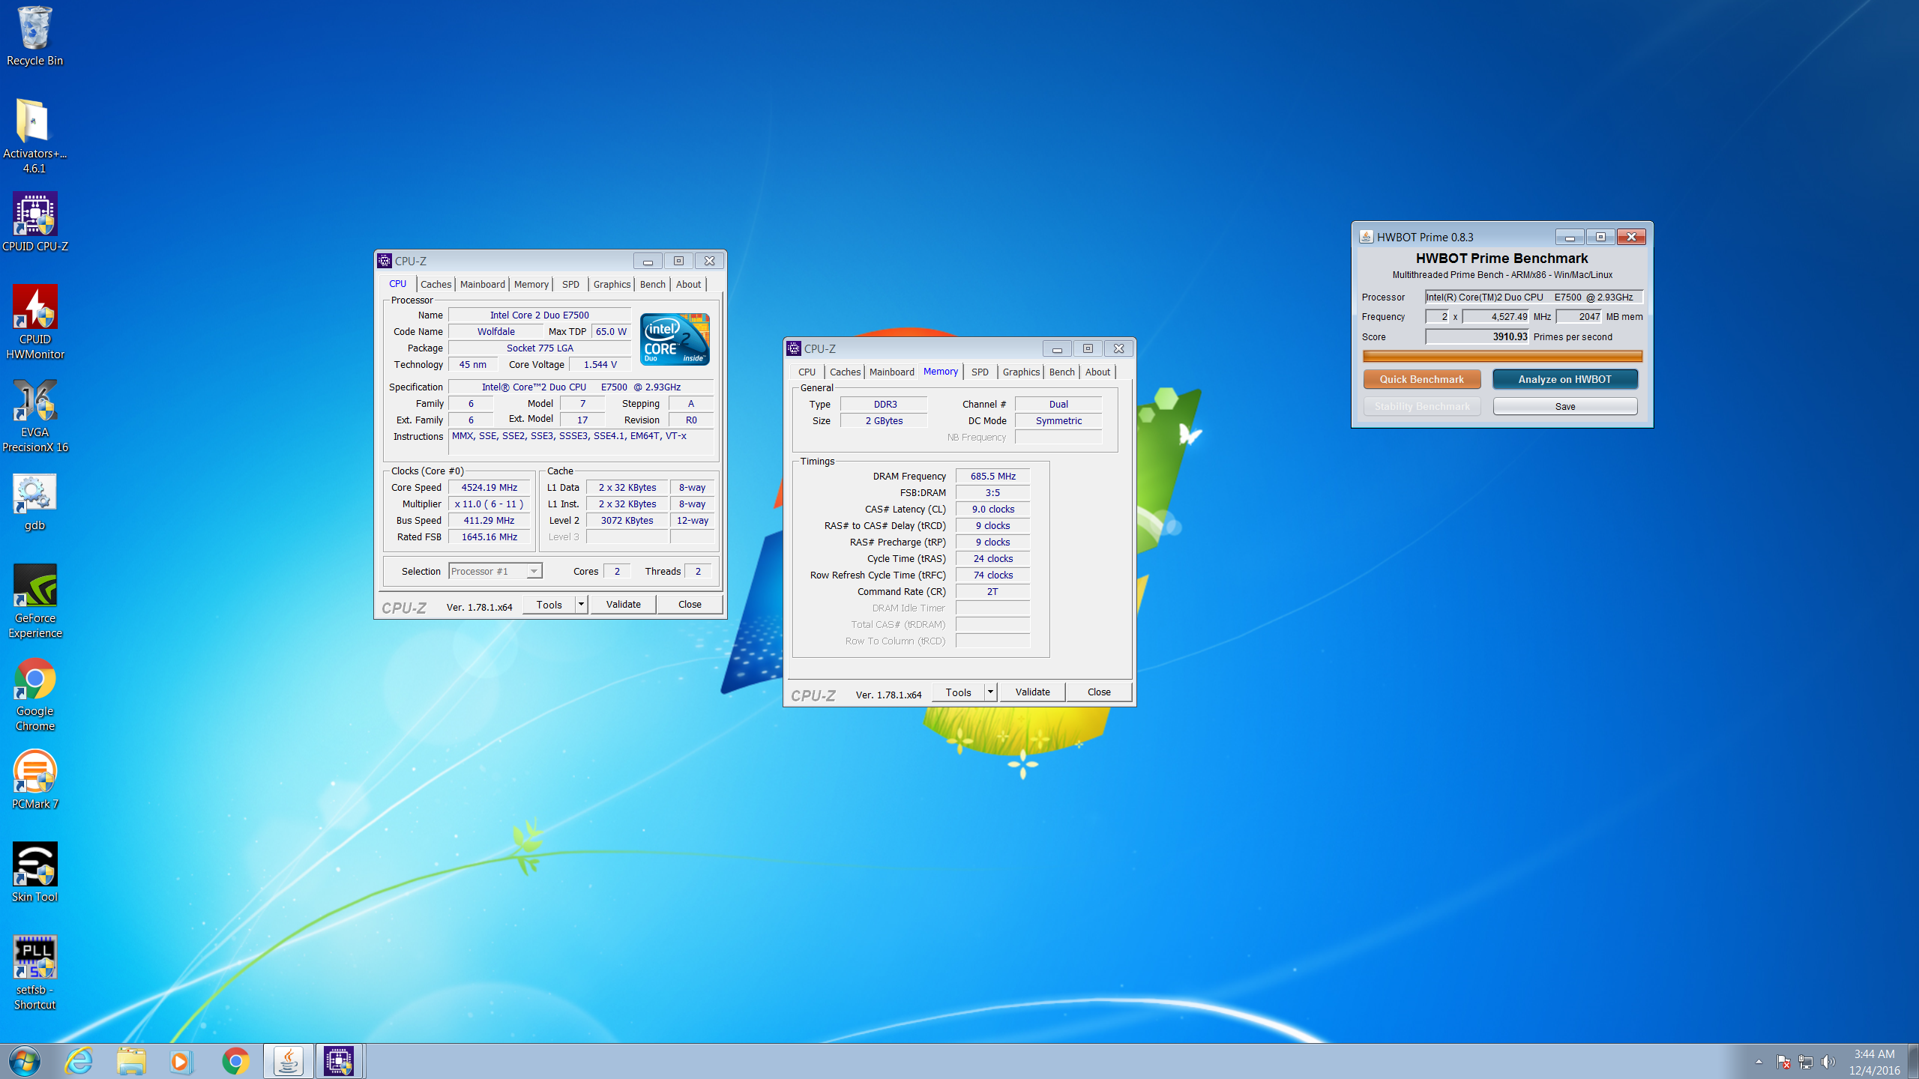
Task: Click Close in left CPU-Z window
Action: point(690,605)
